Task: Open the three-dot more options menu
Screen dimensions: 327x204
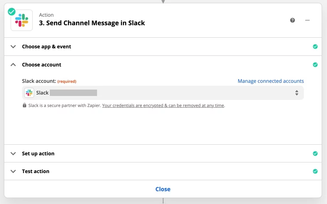Action: click(307, 20)
